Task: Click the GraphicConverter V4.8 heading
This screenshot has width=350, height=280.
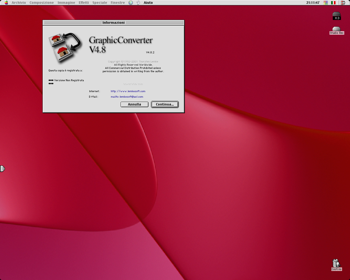Action: [x=121, y=45]
